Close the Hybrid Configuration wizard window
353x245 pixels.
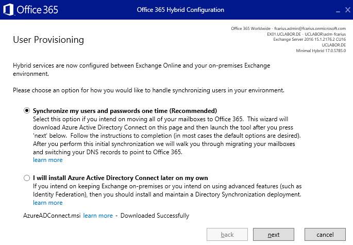pyautogui.click(x=348, y=10)
